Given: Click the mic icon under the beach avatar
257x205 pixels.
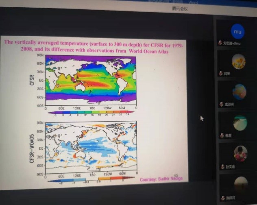Looking at the screenshot, I should coord(222,135).
